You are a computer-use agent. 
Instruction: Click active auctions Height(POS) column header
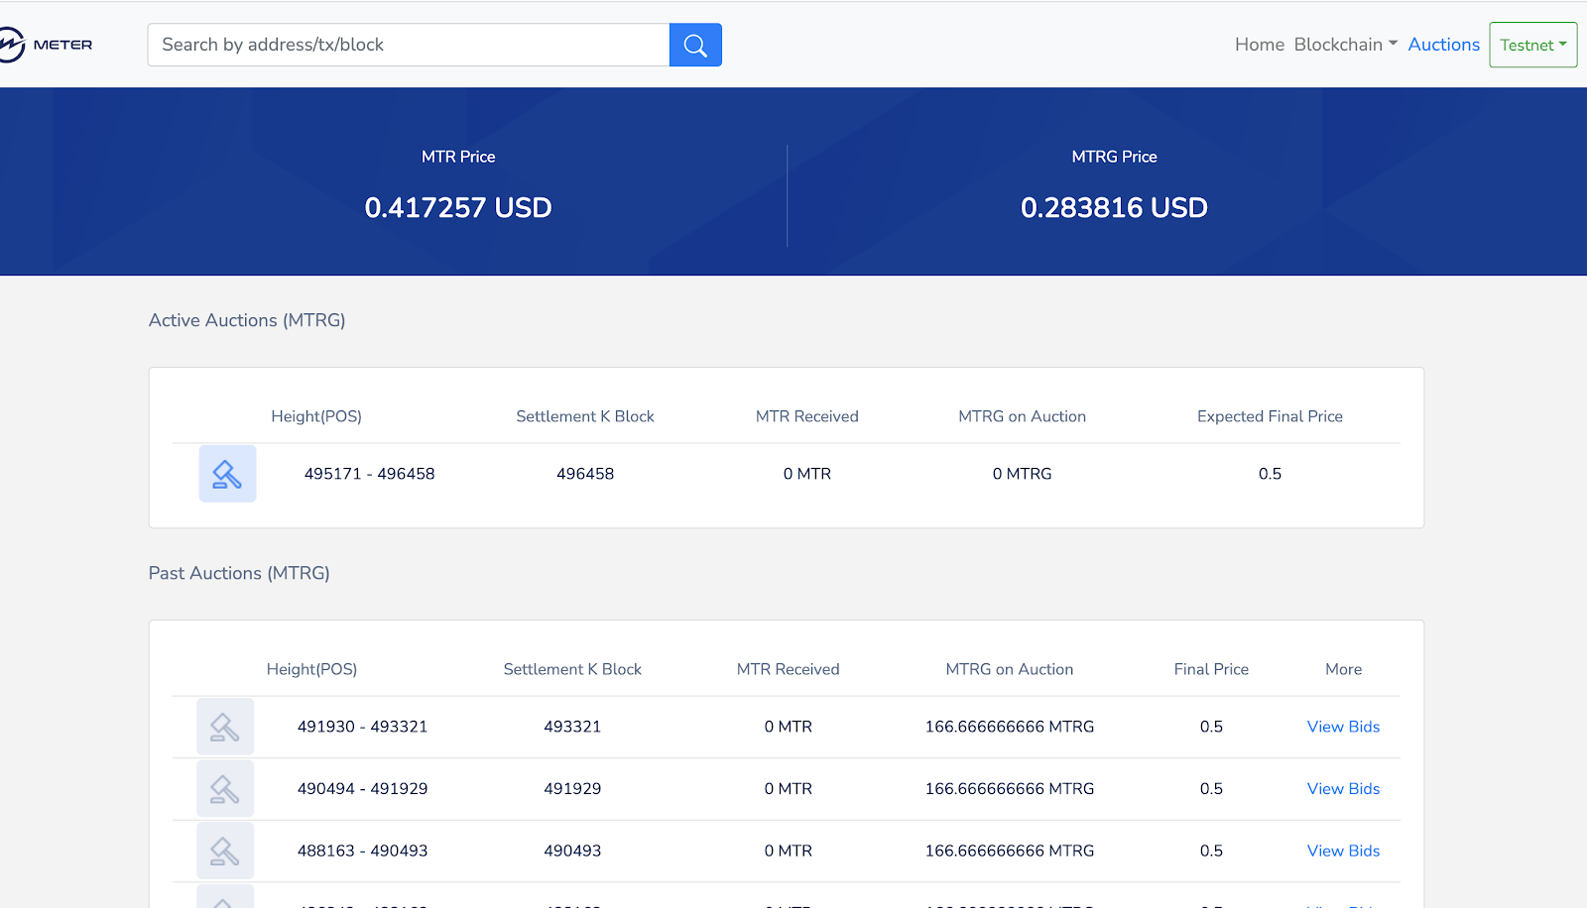click(x=316, y=416)
